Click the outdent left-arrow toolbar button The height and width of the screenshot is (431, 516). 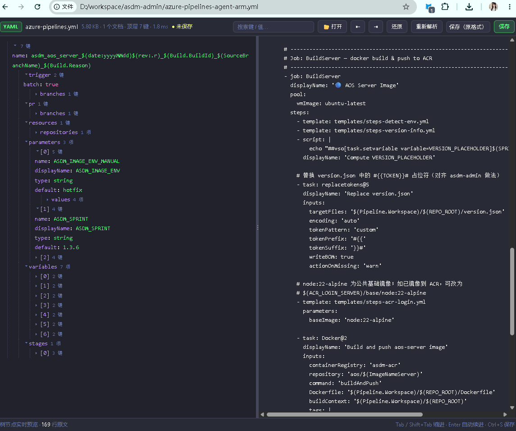click(358, 27)
